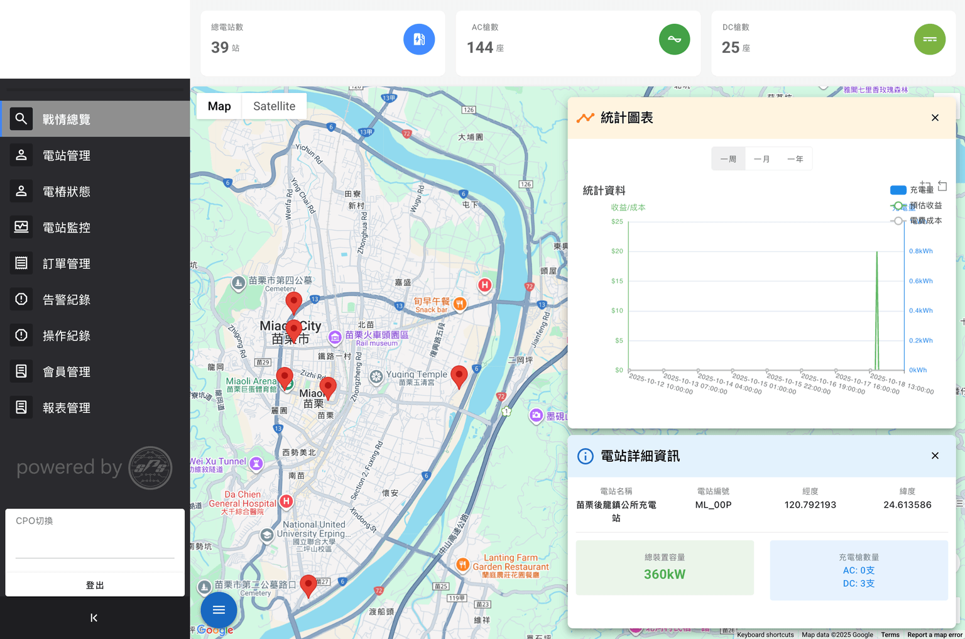Viewport: 965px width, 639px height.
Task: Switch to Map view
Action: [219, 106]
